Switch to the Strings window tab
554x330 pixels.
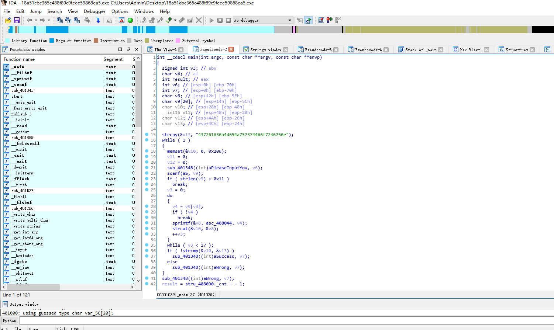(265, 49)
